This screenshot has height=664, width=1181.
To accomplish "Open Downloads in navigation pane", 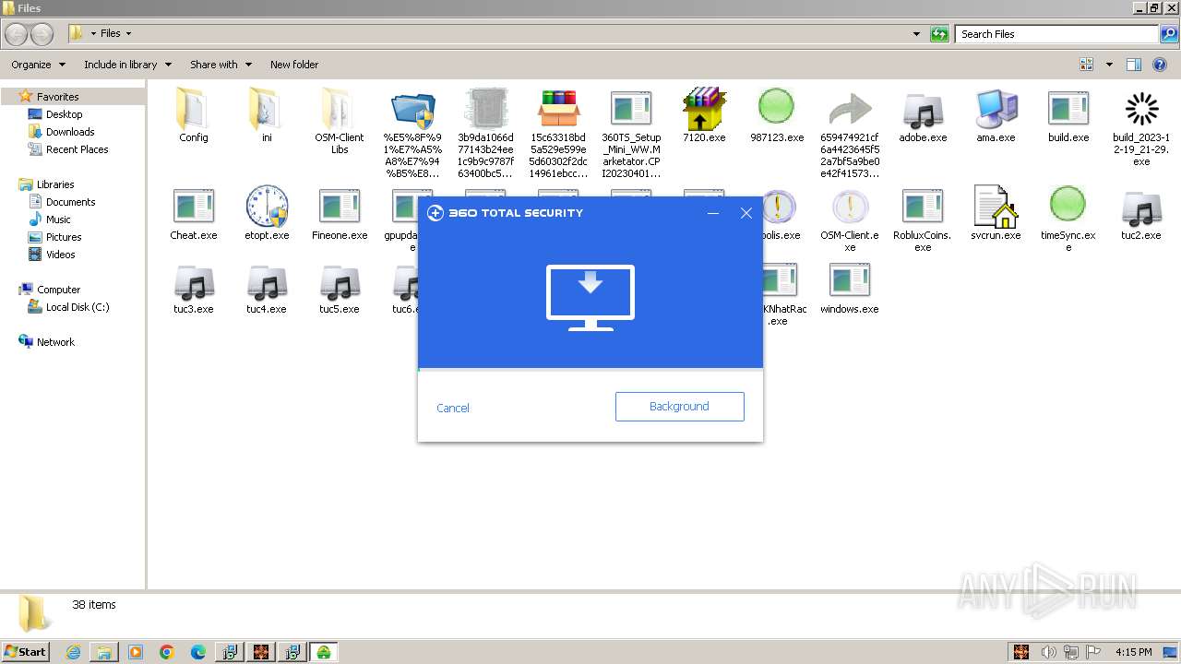I will (70, 132).
